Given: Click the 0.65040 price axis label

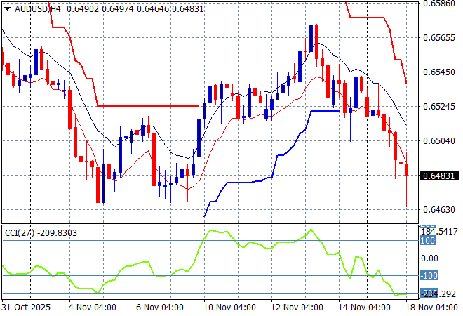Looking at the screenshot, I should 438,141.
